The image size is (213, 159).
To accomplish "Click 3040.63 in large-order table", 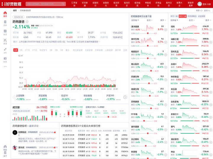I will [94, 135].
